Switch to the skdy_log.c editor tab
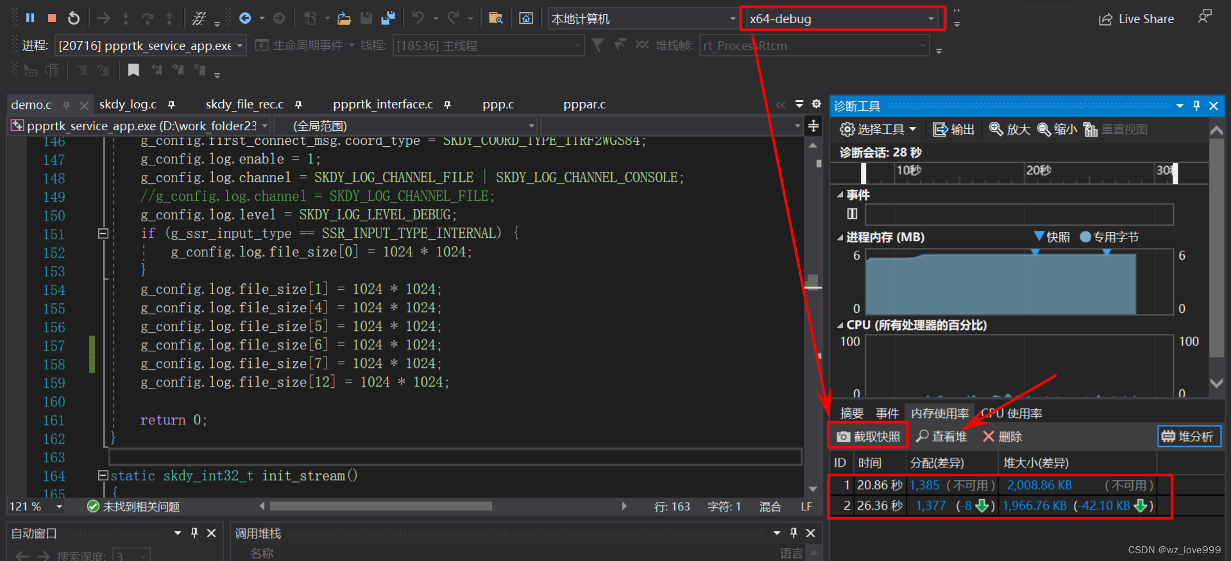The height and width of the screenshot is (561, 1231). 128,104
